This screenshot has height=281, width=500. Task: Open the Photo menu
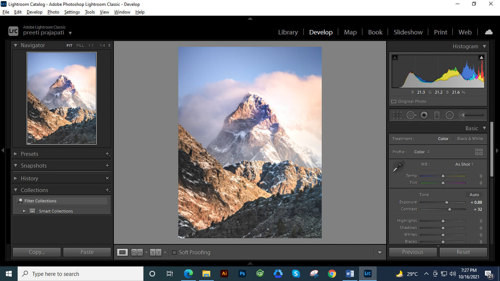(53, 12)
